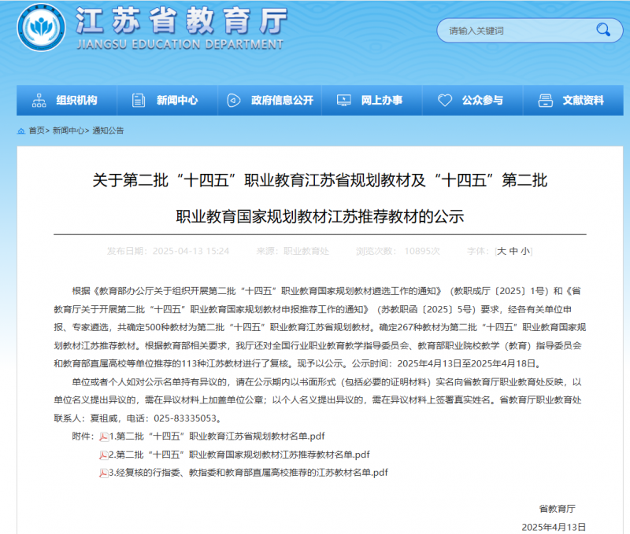Click the home icon in breadcrumb
This screenshot has width=630, height=534.
pos(21,131)
